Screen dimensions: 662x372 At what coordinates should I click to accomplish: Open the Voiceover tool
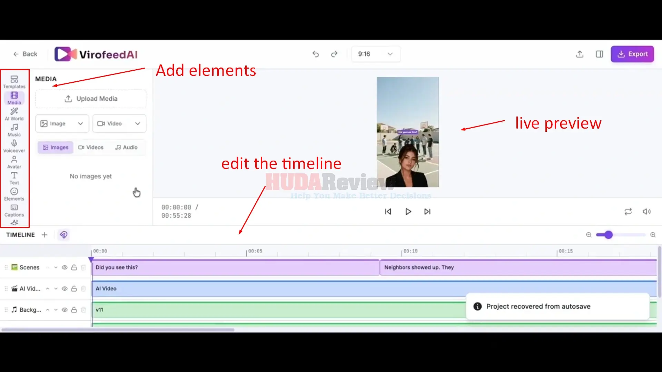[x=14, y=146]
